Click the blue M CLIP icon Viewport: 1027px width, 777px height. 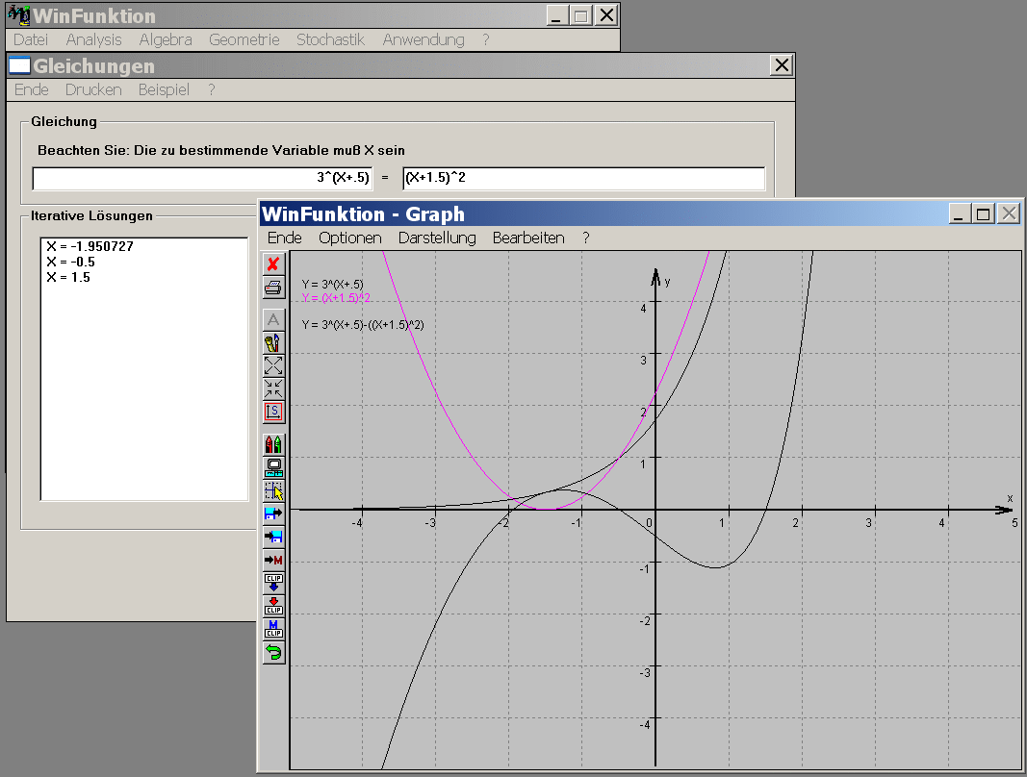click(273, 629)
